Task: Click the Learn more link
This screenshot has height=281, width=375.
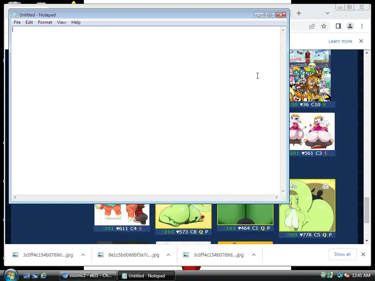Action: click(340, 41)
